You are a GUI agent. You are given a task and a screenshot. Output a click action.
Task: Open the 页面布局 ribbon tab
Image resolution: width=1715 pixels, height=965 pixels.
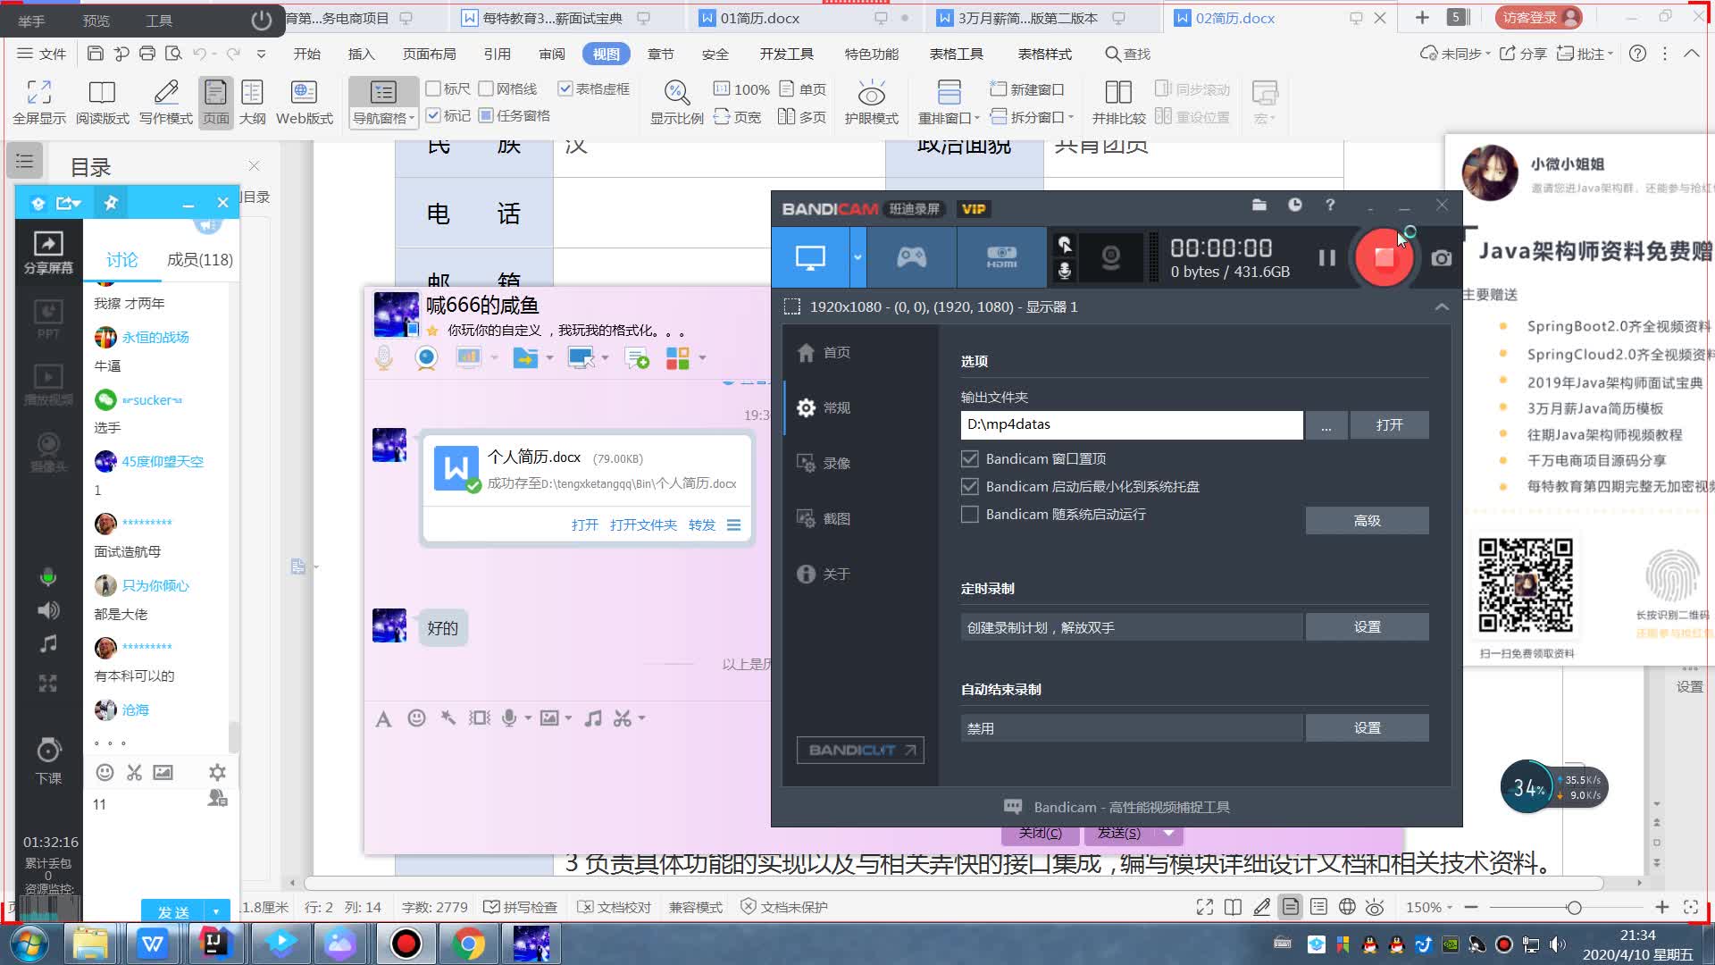429,55
